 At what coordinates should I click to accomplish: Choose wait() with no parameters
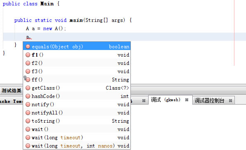77,129
